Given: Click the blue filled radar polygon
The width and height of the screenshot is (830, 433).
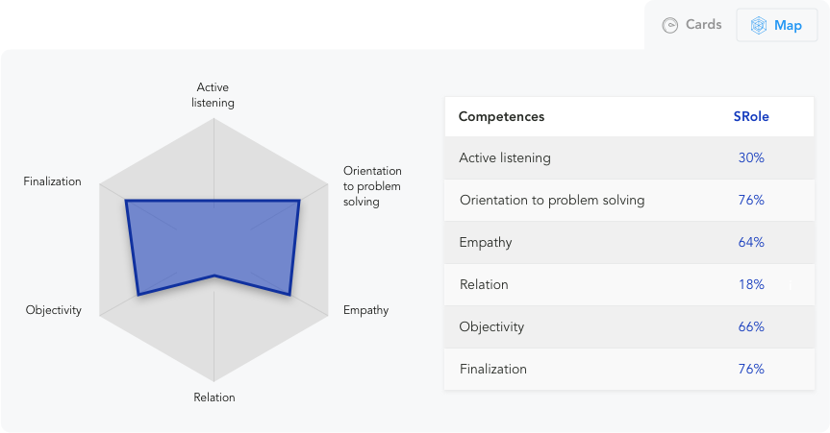Looking at the screenshot, I should pos(212,238).
